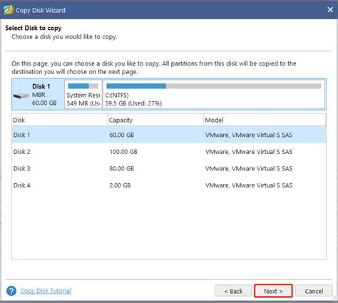The image size is (338, 303).
Task: Select the System Reserved 549 MB partition
Action: (x=83, y=94)
